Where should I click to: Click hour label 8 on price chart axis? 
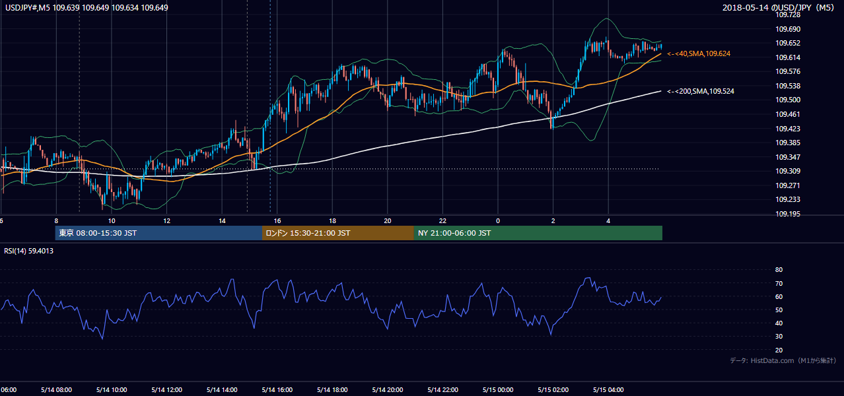(x=56, y=220)
